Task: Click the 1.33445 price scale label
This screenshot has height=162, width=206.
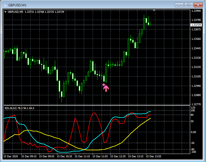Action: coord(196,48)
